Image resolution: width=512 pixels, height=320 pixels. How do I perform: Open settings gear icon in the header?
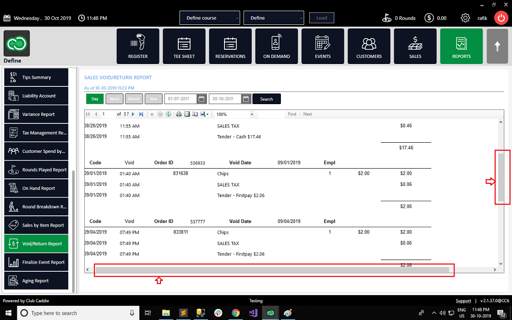[465, 18]
